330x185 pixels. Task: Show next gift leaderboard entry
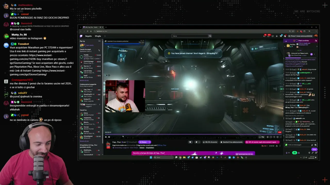[x=317, y=46]
